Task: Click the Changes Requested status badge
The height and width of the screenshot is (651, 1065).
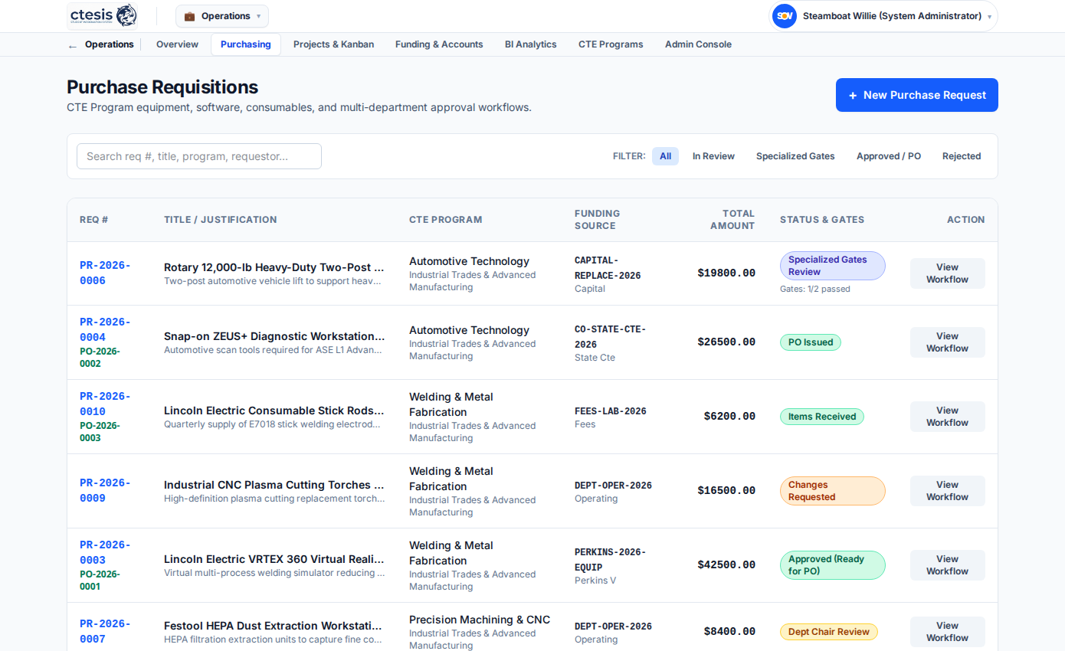Action: [833, 491]
